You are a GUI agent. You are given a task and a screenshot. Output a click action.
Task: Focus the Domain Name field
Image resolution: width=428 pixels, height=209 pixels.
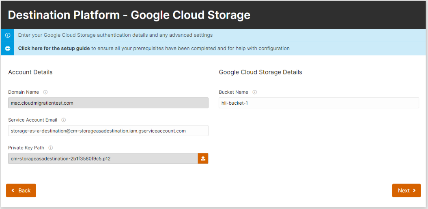coord(108,103)
